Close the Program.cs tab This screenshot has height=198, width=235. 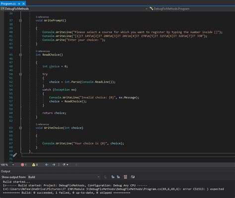23,3
